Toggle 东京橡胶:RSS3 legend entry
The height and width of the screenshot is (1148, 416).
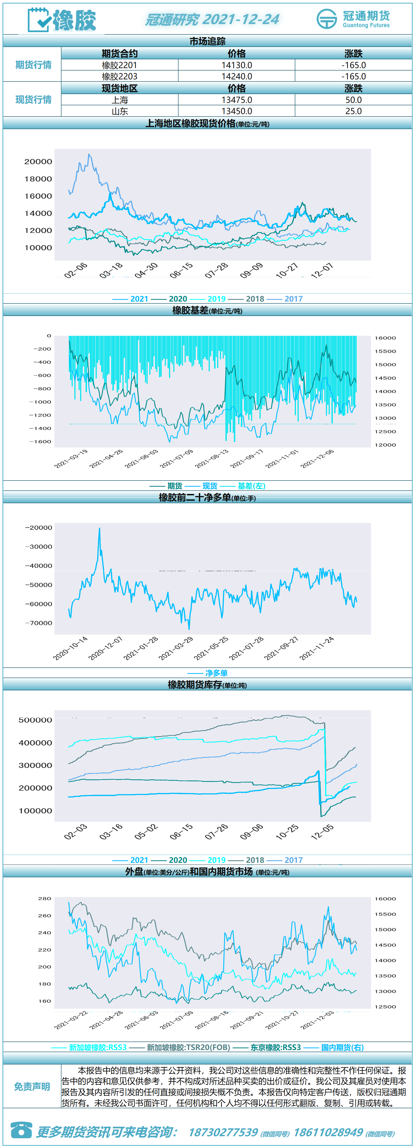click(x=267, y=1047)
